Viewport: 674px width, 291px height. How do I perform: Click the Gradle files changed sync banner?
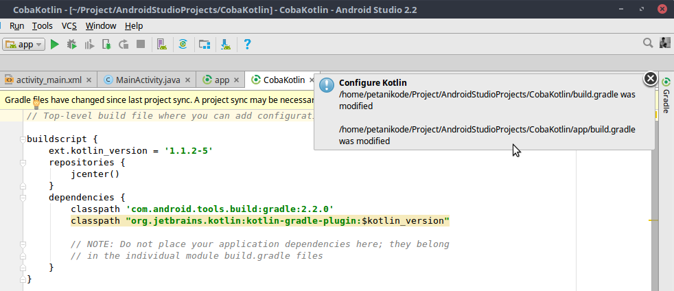pyautogui.click(x=157, y=100)
